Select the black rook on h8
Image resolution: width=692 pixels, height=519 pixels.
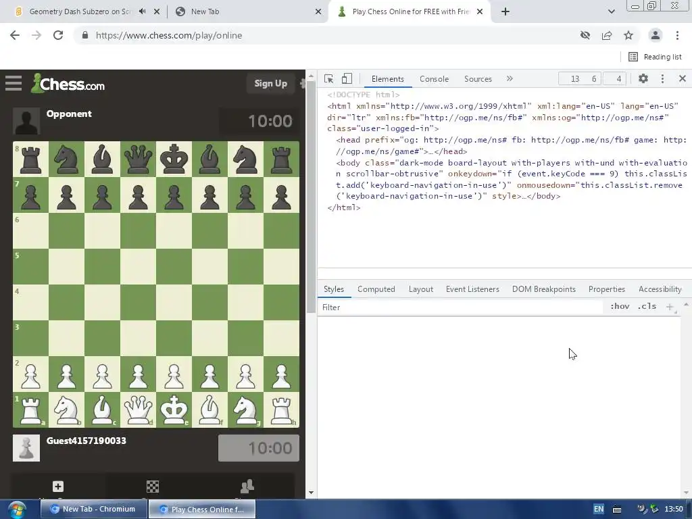pyautogui.click(x=281, y=159)
